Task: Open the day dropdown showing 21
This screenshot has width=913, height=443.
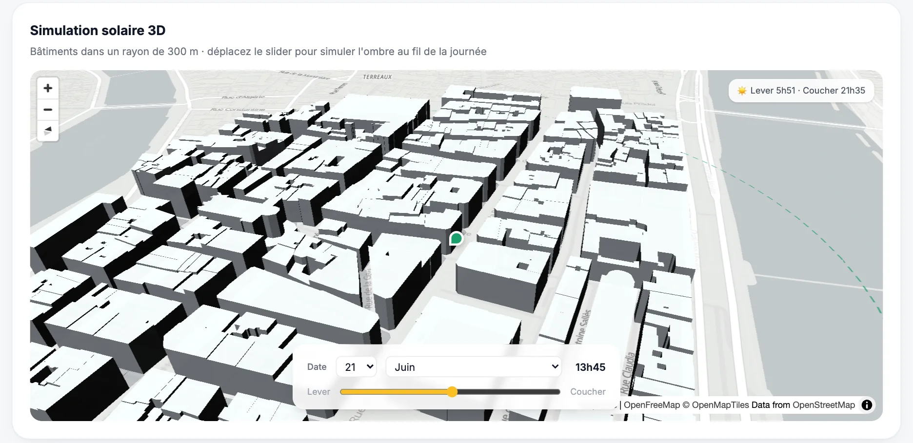Action: (357, 367)
